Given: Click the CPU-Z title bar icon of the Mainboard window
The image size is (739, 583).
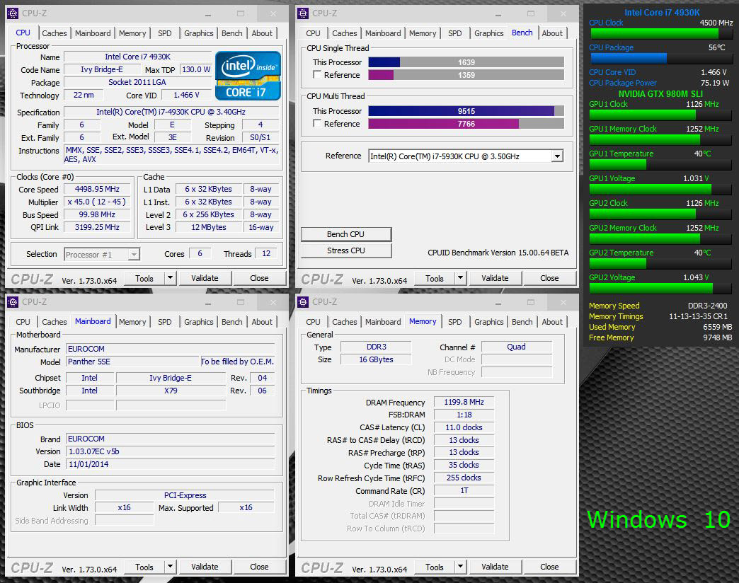Looking at the screenshot, I should tap(13, 302).
